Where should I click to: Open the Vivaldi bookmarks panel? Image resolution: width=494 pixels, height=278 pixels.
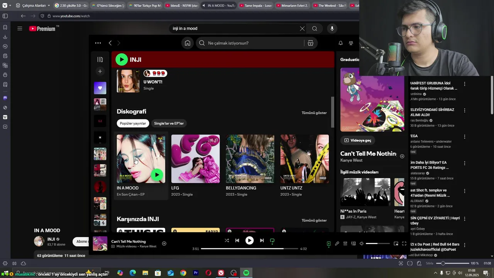[x=5, y=27]
